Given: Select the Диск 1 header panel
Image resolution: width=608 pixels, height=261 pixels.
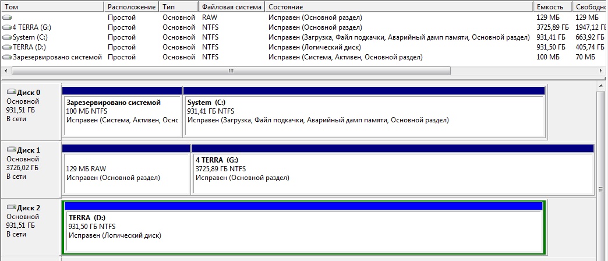Looking at the screenshot, I should [x=31, y=169].
